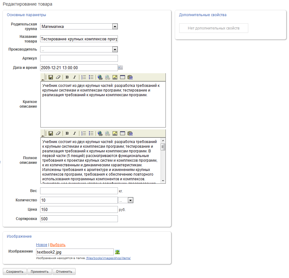Insert bulleted list in short description editor
Screen dimensions: 289x278
click(91, 77)
